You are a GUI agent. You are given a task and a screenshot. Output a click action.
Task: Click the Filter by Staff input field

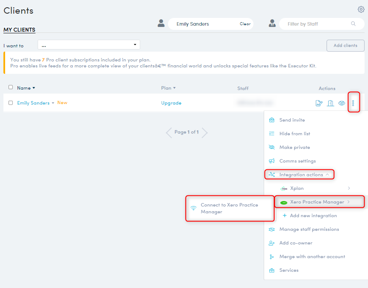click(x=316, y=24)
